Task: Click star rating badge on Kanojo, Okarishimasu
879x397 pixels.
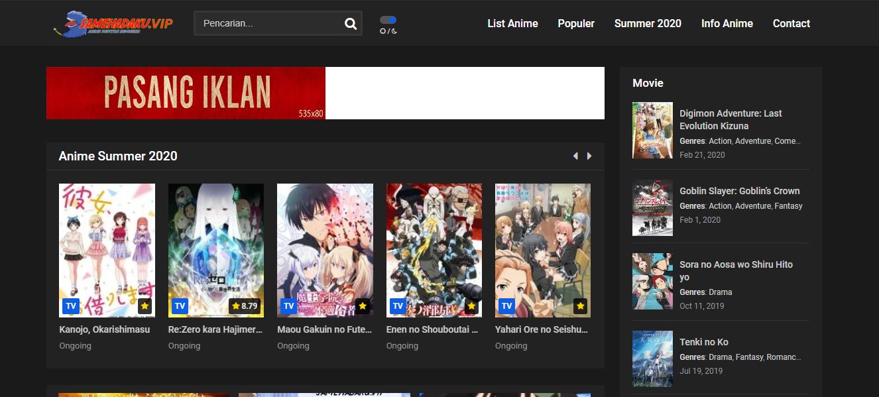Action: (145, 306)
